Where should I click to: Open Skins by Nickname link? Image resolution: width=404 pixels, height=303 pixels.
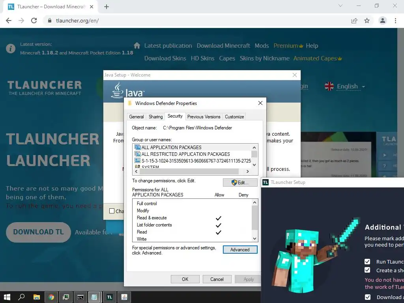pos(265,58)
